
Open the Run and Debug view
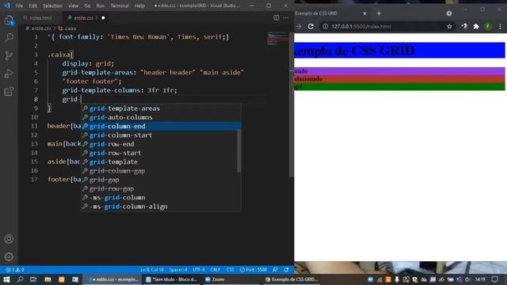pos(9,74)
